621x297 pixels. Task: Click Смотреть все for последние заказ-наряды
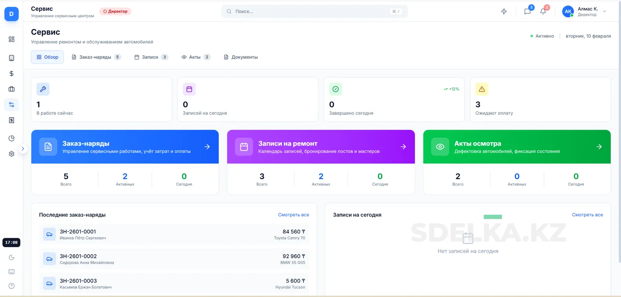point(293,215)
